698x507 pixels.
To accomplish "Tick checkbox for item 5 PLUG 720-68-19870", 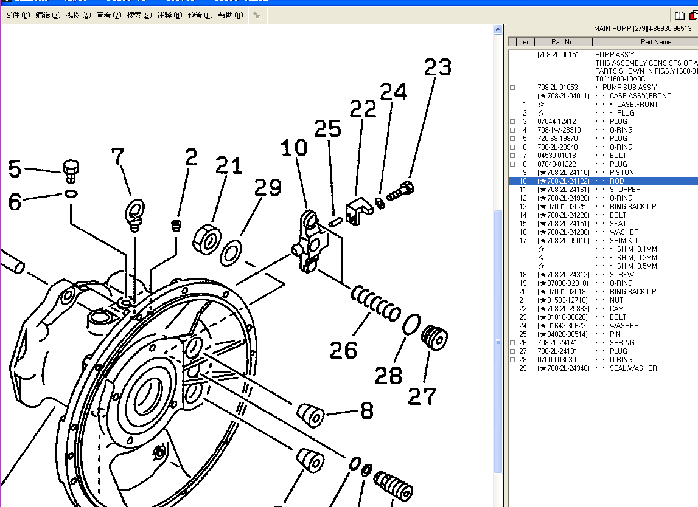I will (512, 139).
